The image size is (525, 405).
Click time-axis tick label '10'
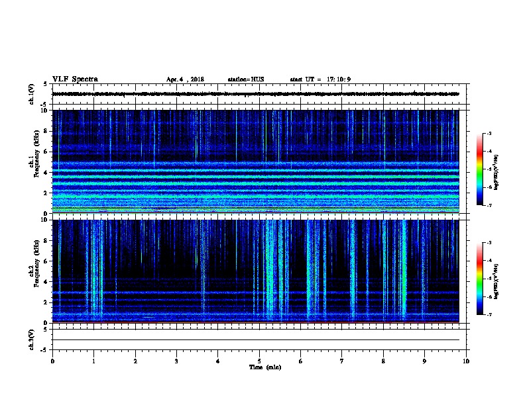pyautogui.click(x=466, y=361)
